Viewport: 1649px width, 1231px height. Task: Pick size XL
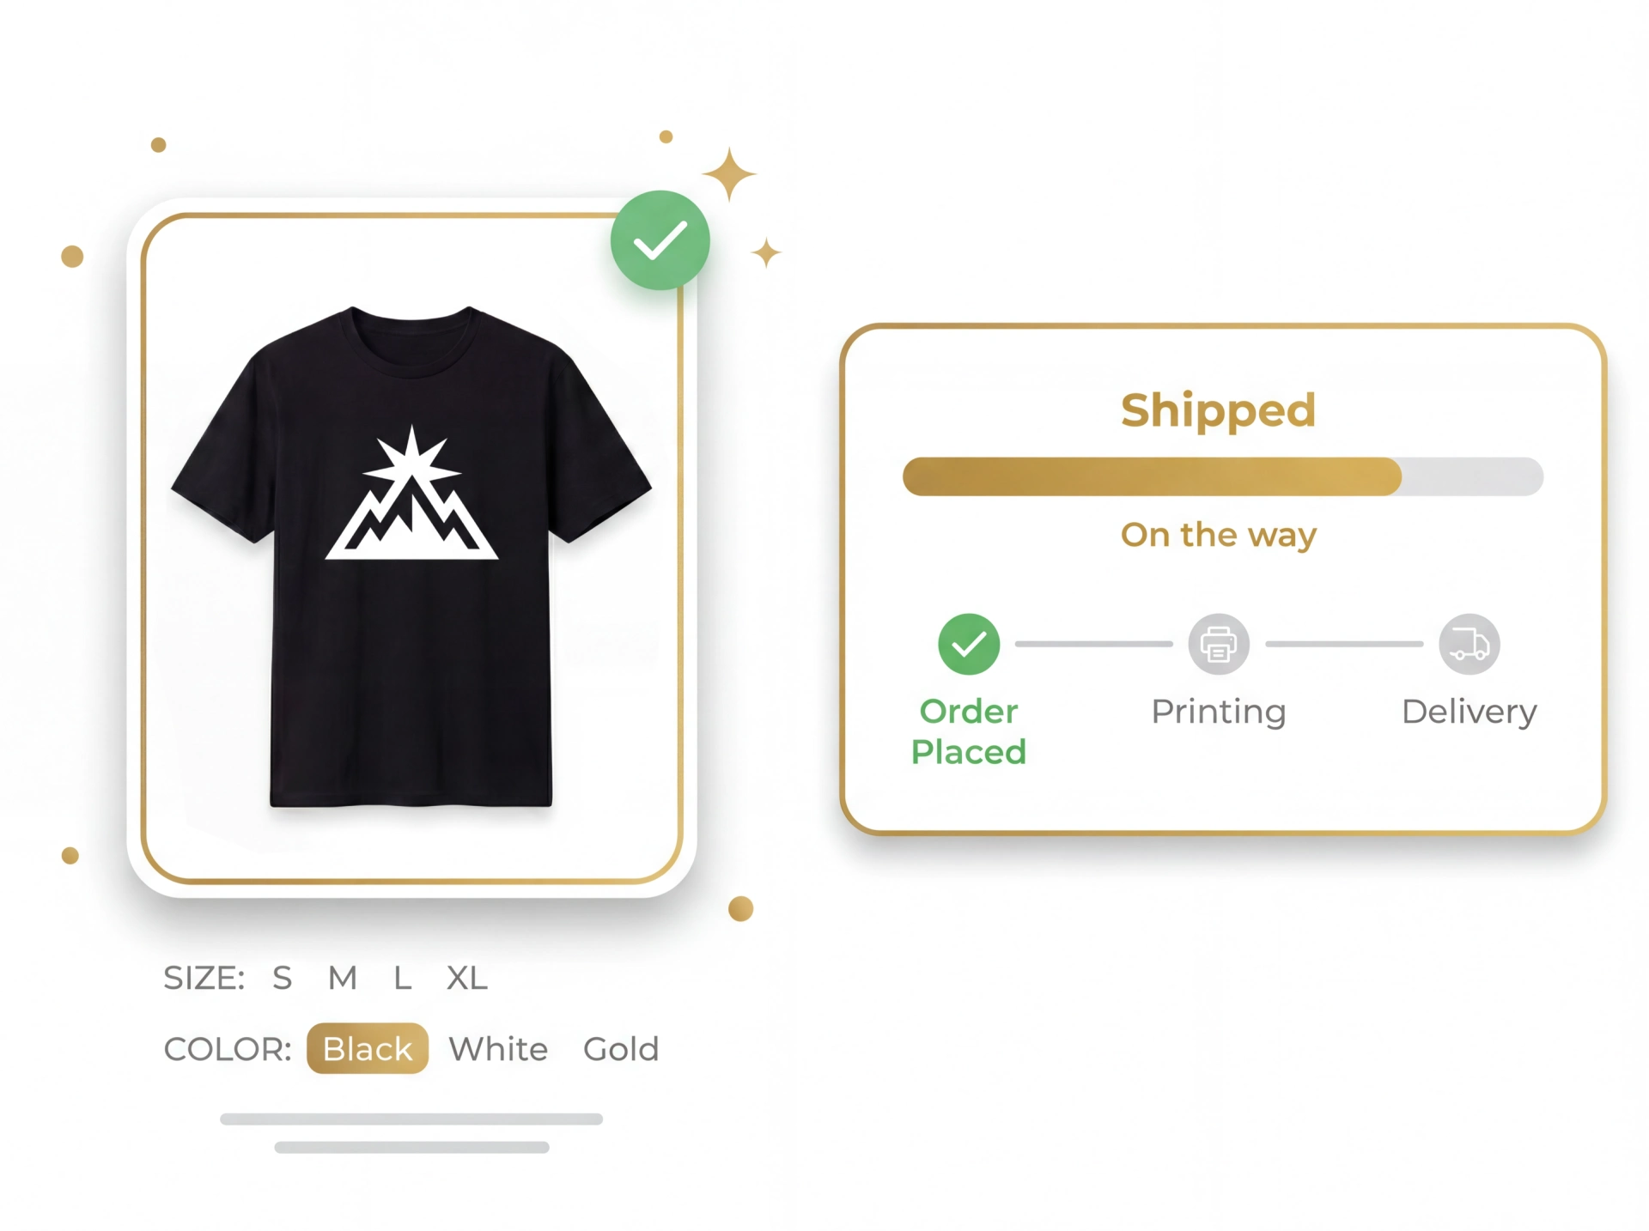(x=466, y=978)
